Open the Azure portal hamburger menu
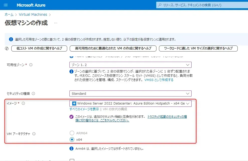 [x=6, y=5]
